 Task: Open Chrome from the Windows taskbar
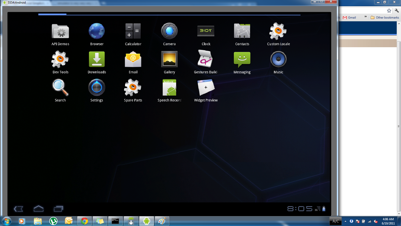coord(84,221)
